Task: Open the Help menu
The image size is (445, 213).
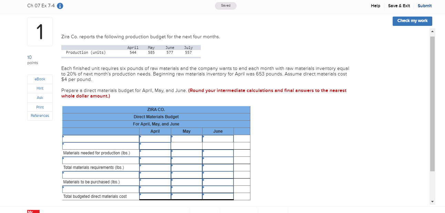Action: pos(375,6)
